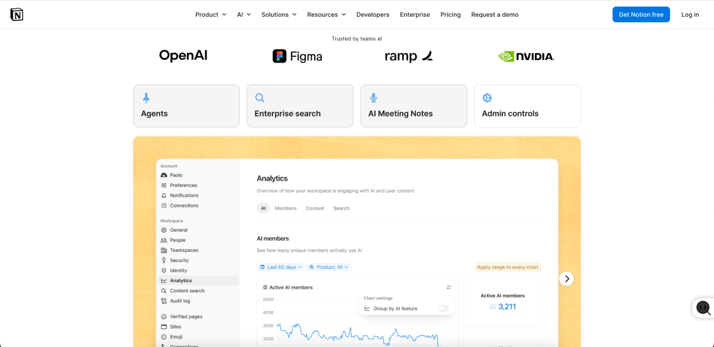
Task: Toggle Group by AI feature switch
Action: pyautogui.click(x=443, y=308)
